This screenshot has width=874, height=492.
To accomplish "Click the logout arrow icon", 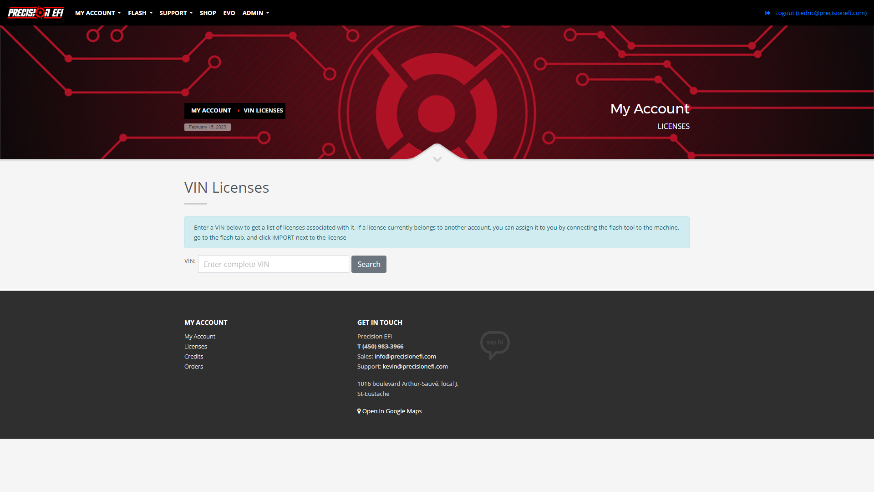I will pos(767,13).
